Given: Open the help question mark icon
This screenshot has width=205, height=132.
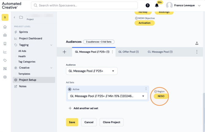Looking at the screenshot, I should point(147,5).
